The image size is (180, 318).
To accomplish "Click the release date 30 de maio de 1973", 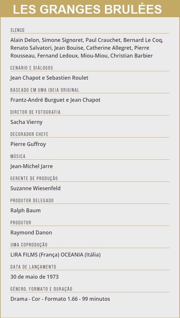I will click(x=35, y=277).
